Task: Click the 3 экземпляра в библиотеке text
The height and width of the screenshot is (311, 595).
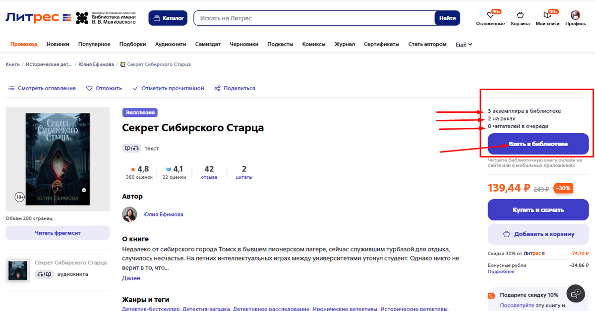Action: pos(524,111)
